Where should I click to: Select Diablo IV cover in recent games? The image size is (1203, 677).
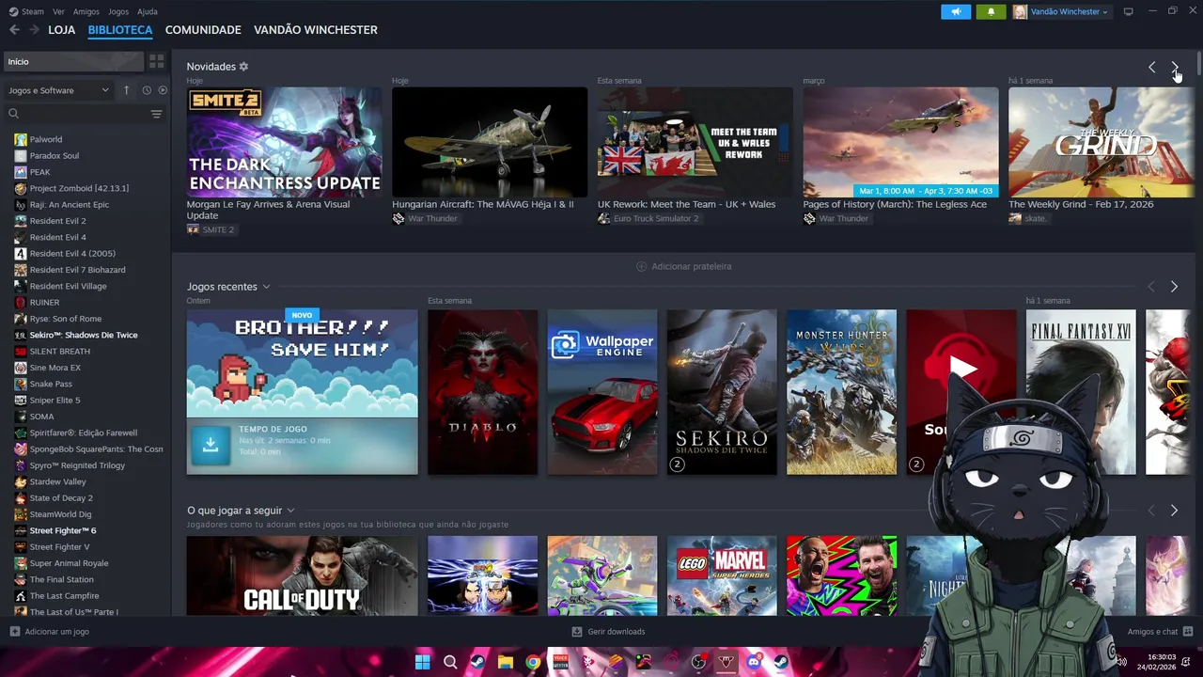click(x=482, y=392)
